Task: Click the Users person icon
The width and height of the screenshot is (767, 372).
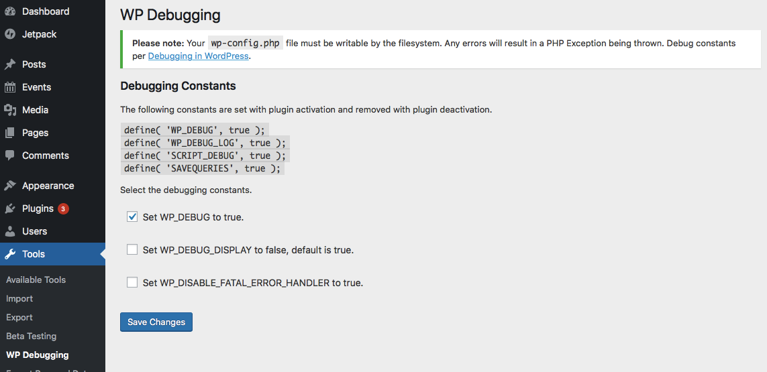Action: (10, 231)
